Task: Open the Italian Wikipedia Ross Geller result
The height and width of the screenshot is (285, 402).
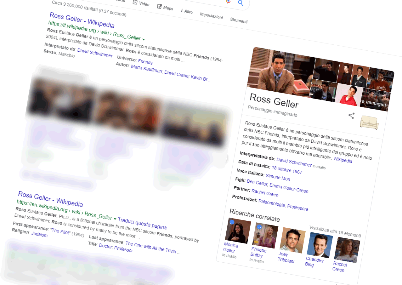Action: point(82,20)
